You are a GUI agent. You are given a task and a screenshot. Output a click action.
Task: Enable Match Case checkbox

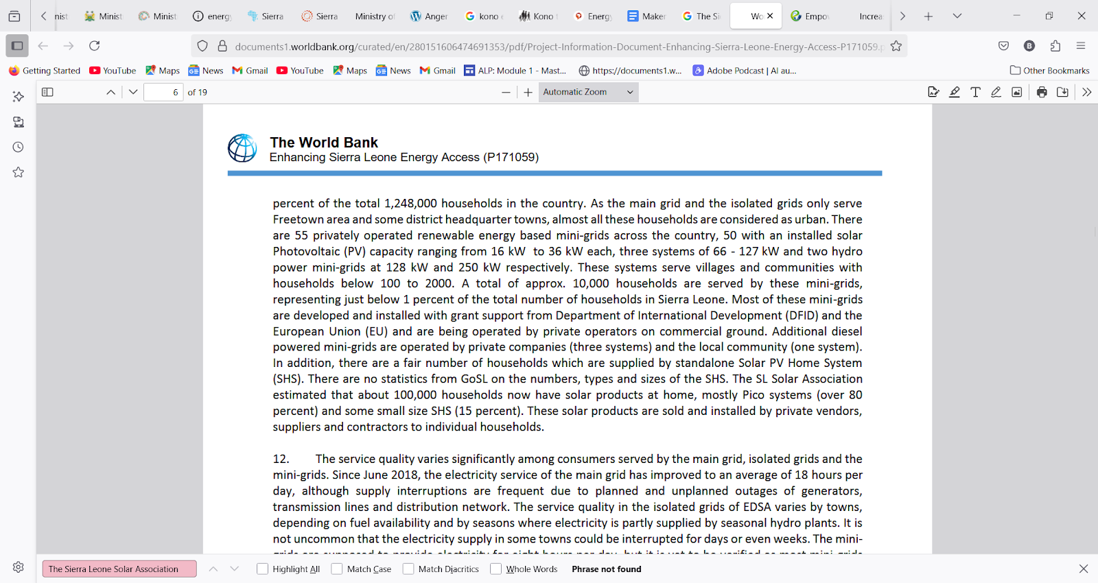click(337, 569)
